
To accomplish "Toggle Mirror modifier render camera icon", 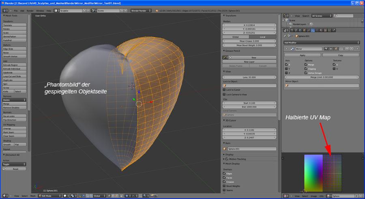I will click(326, 49).
